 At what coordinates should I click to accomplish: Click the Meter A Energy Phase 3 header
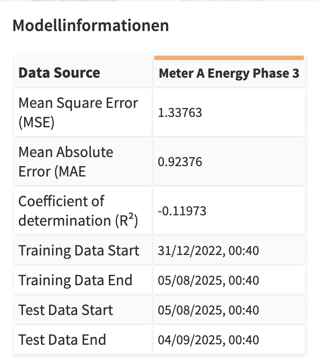(229, 73)
